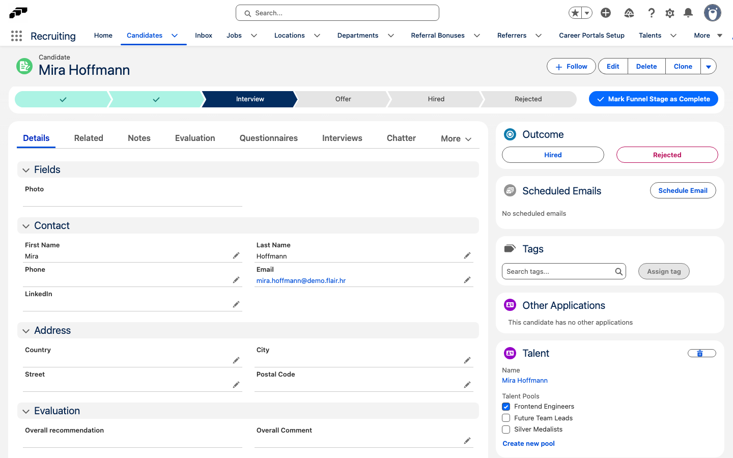Delete the Talent record trash icon
The image size is (733, 458).
click(x=701, y=353)
